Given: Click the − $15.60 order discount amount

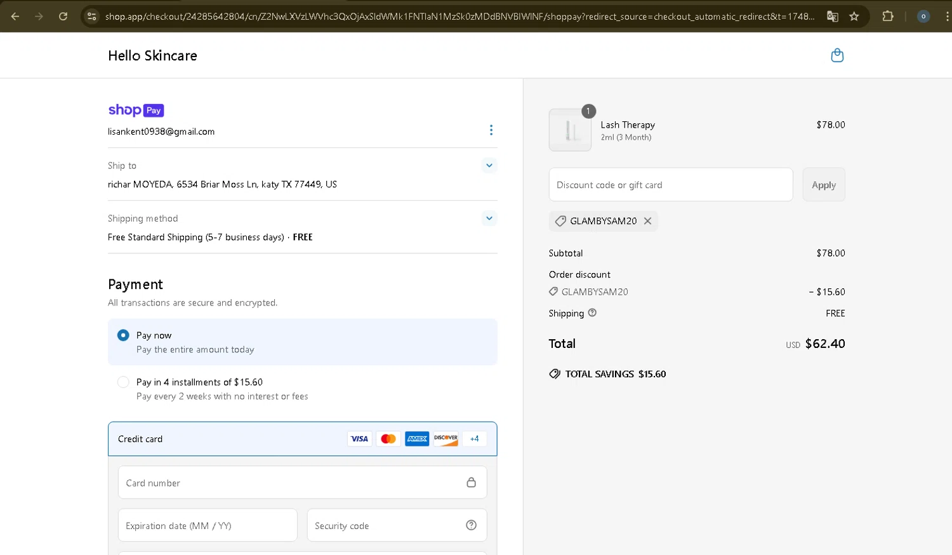Looking at the screenshot, I should tap(827, 292).
